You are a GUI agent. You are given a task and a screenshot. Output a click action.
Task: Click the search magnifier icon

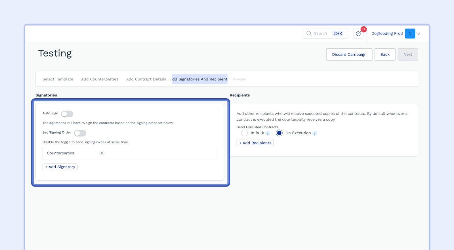pos(309,33)
